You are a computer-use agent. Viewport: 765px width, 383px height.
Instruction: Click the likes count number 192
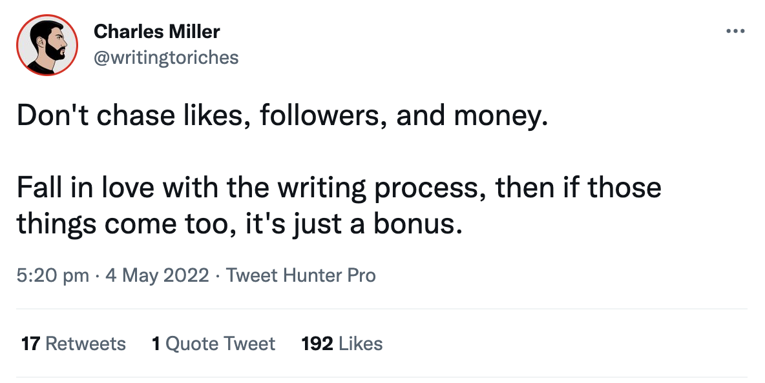[x=317, y=344]
